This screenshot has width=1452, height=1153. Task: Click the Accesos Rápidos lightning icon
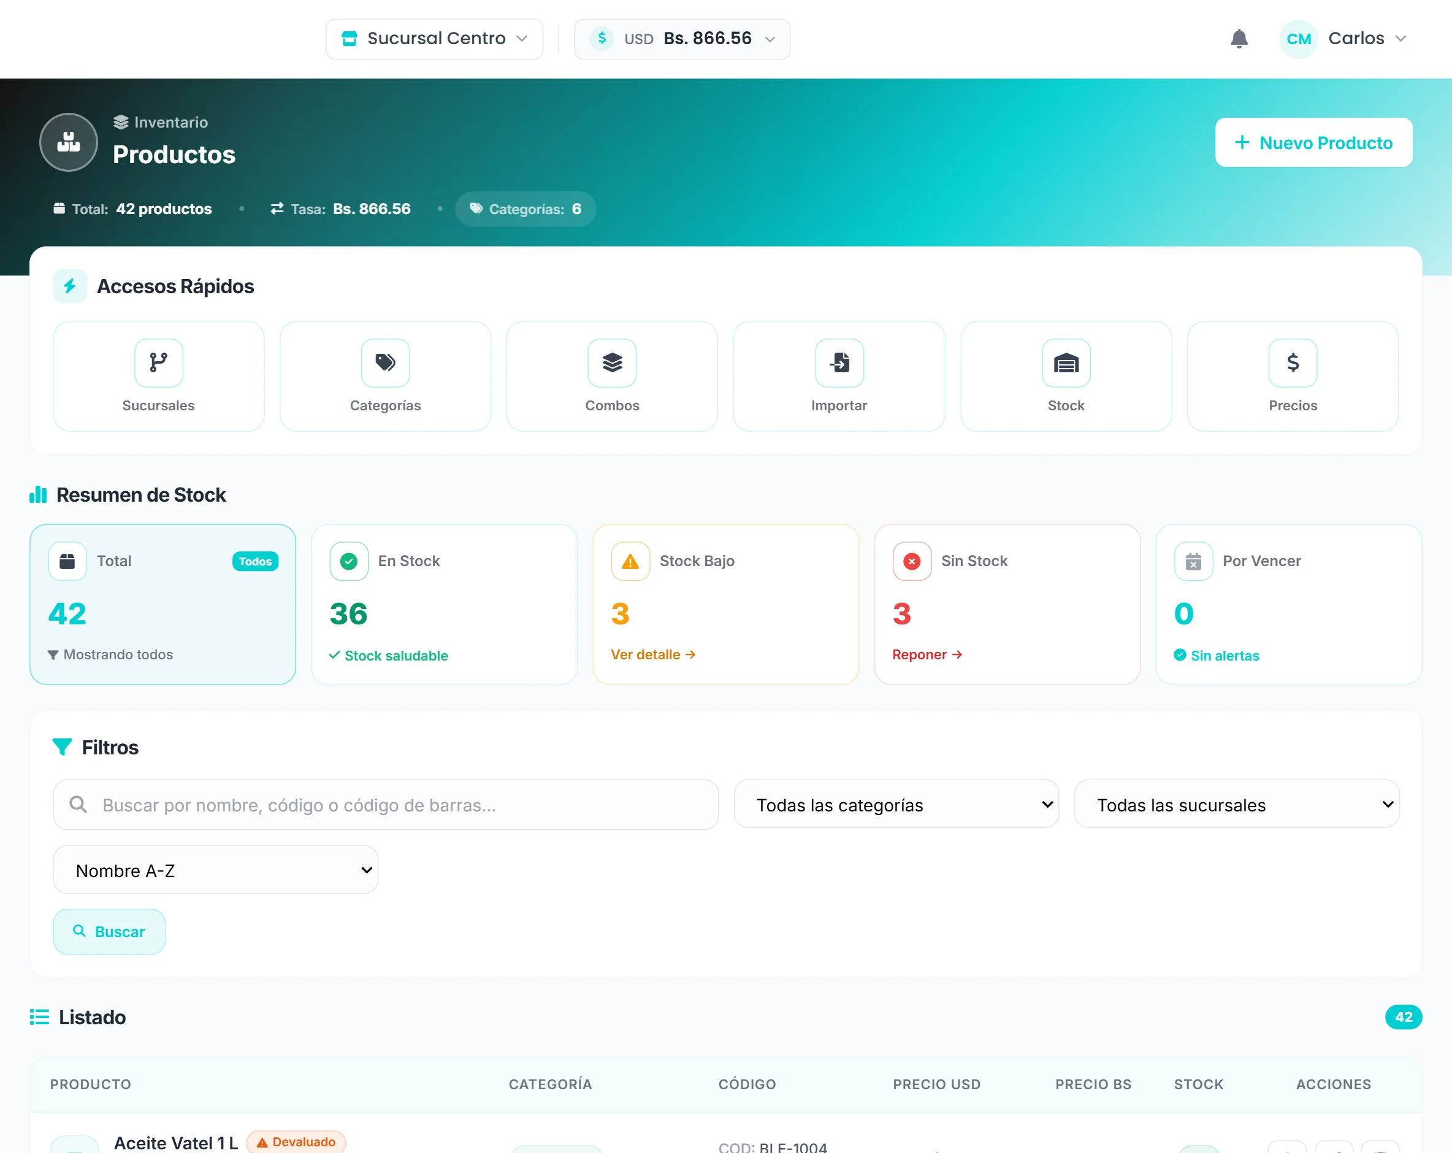tap(70, 286)
